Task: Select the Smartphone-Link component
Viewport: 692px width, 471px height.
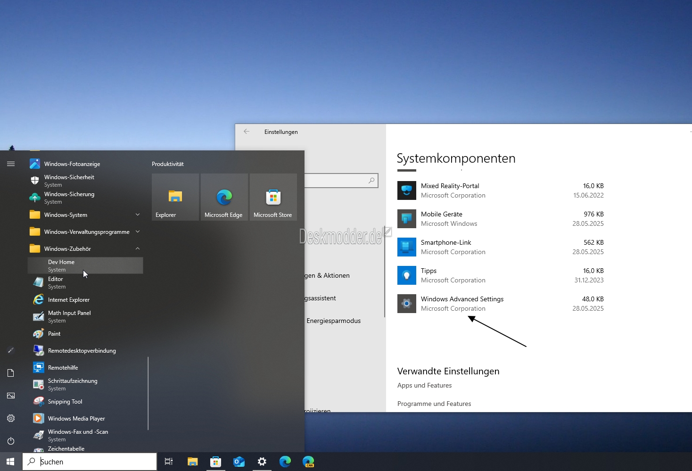Action: (x=501, y=247)
